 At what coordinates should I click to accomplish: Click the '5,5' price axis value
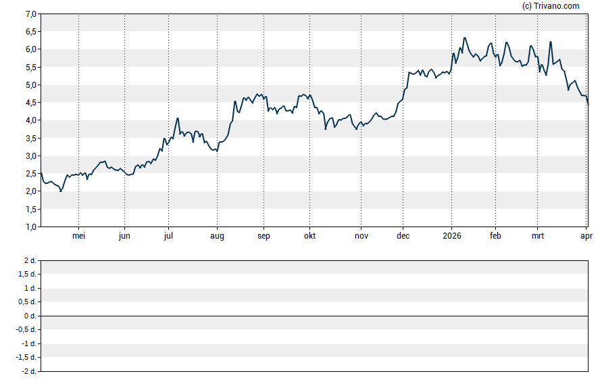pos(31,68)
